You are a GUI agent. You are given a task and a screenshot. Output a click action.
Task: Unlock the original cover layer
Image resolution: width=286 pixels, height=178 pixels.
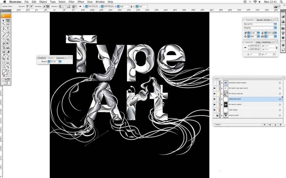pos(217,115)
